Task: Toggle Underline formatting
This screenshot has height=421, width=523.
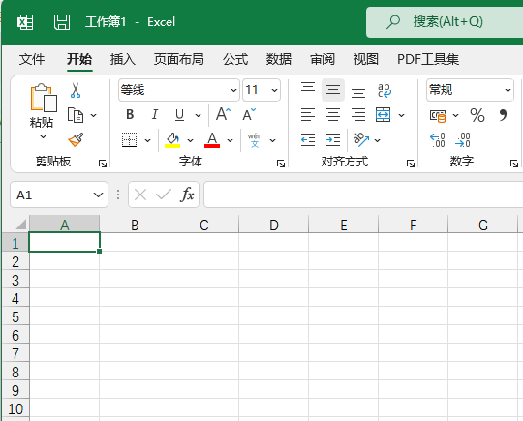Action: pos(179,115)
